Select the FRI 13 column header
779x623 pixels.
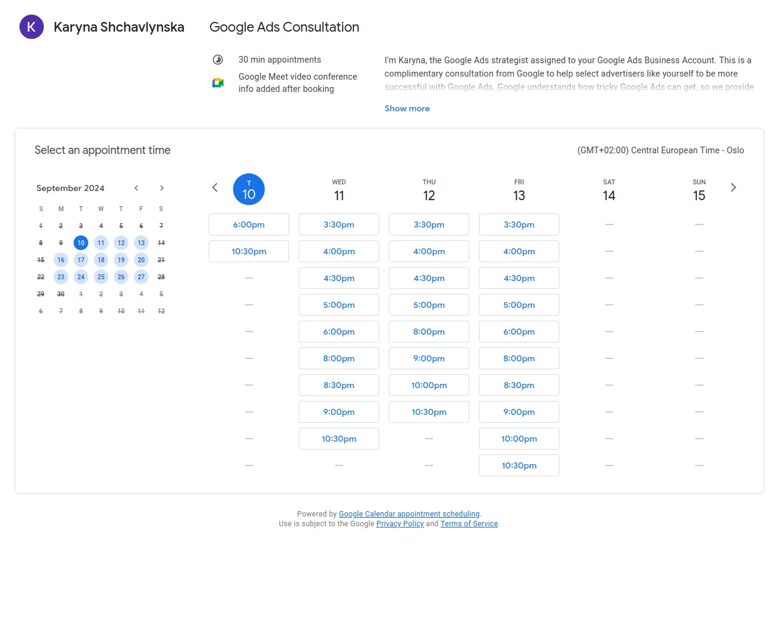click(x=519, y=190)
